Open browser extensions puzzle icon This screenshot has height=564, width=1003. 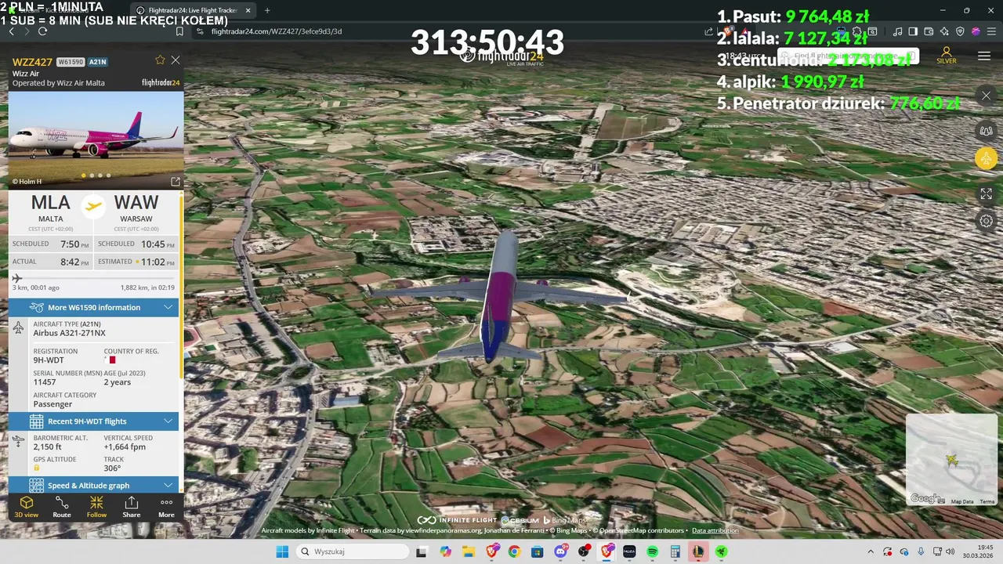tap(857, 31)
